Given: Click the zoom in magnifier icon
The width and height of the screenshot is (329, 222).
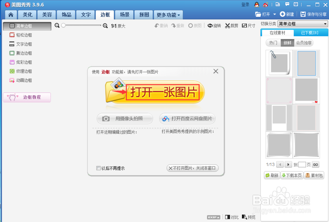Looking at the screenshot, I should (x=105, y=26).
